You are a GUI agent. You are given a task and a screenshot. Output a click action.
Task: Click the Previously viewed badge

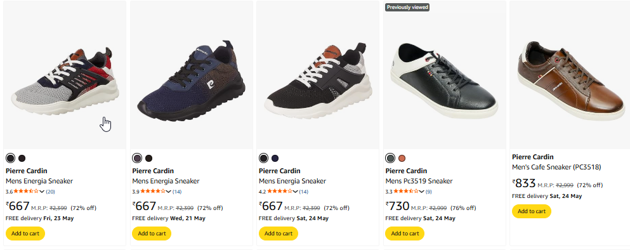tap(407, 7)
